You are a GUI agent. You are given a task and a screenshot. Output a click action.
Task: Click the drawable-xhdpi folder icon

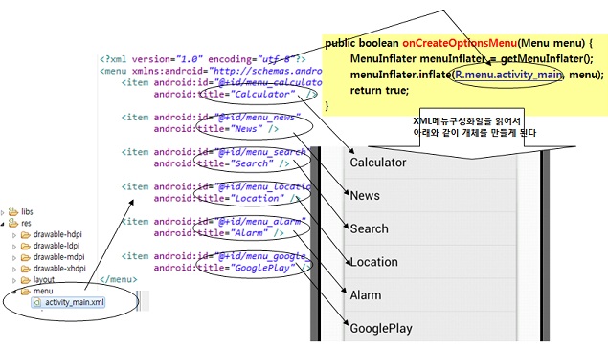click(26, 269)
